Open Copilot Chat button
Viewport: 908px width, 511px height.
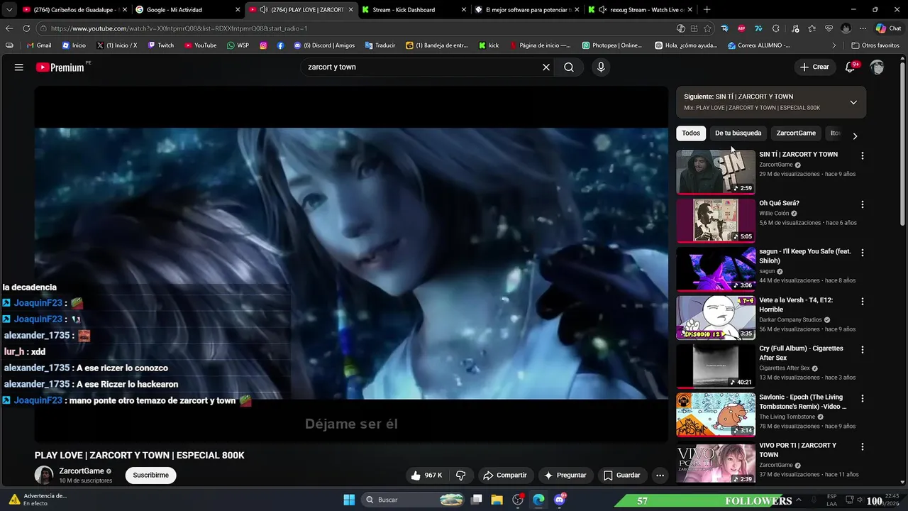[889, 28]
